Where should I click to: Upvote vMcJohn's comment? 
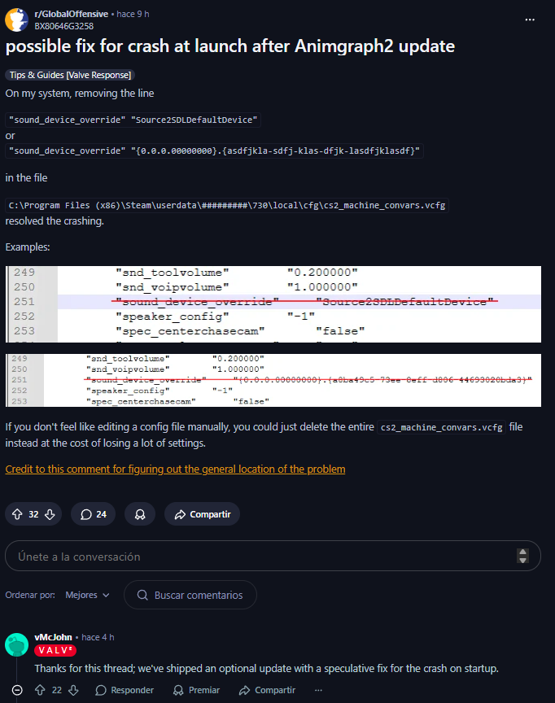pyautogui.click(x=40, y=690)
